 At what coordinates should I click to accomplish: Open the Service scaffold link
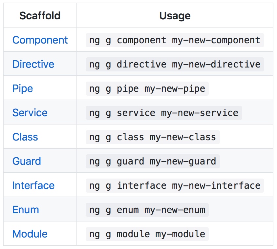[30, 113]
